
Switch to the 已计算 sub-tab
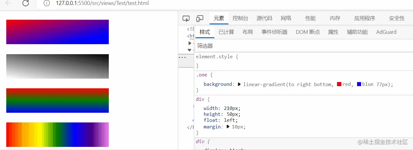click(226, 32)
